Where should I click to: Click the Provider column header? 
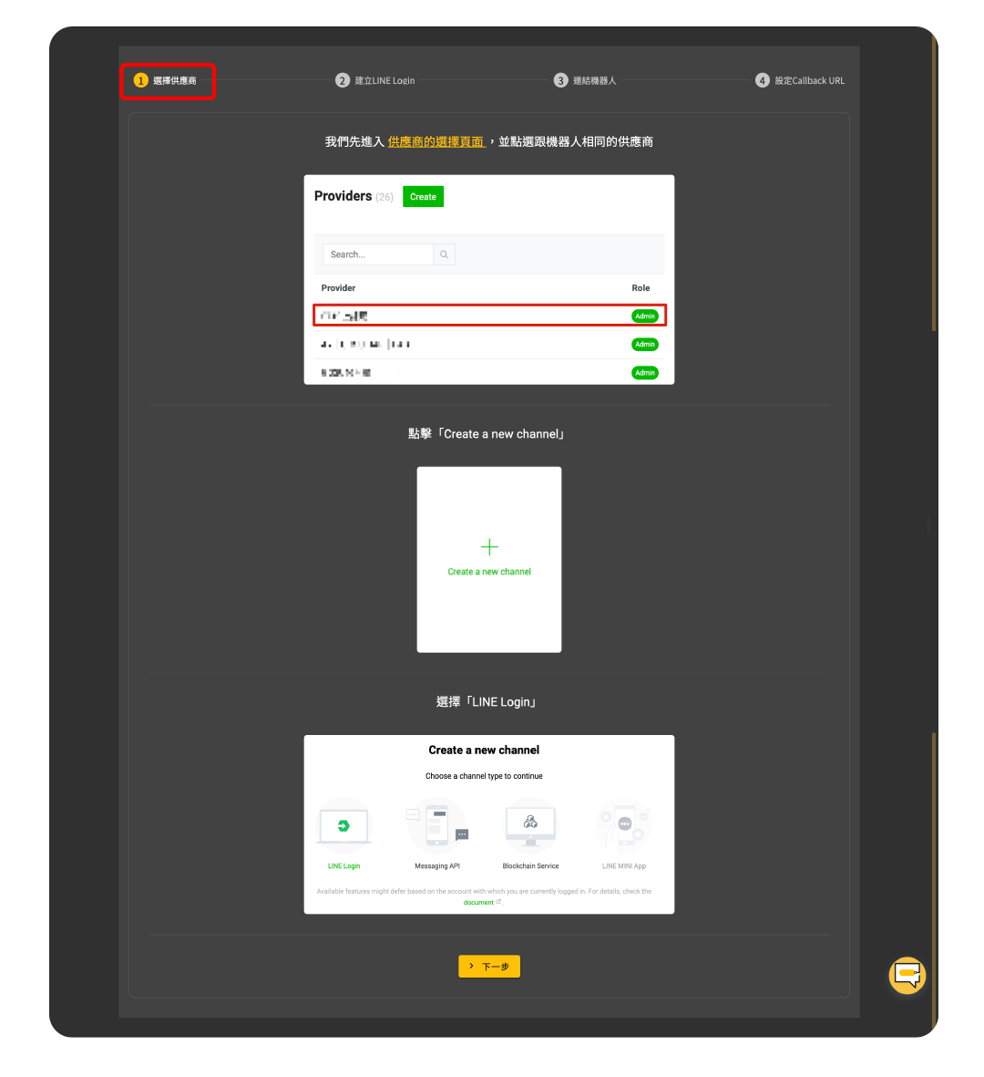click(x=338, y=288)
